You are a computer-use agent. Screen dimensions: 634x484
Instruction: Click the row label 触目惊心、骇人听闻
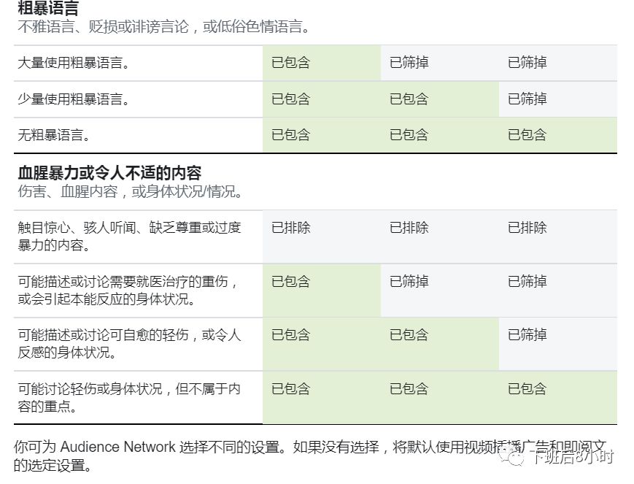tap(129, 237)
